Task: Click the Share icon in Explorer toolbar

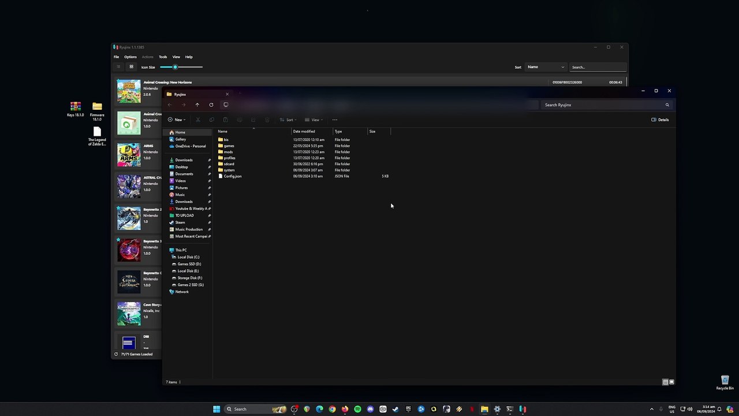Action: 253,120
